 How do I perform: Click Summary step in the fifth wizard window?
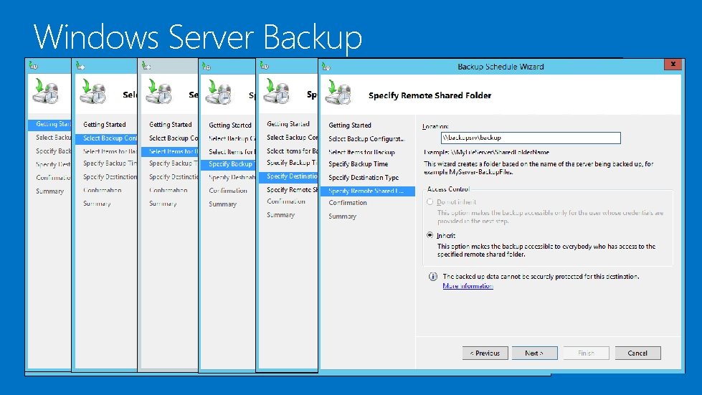click(280, 215)
